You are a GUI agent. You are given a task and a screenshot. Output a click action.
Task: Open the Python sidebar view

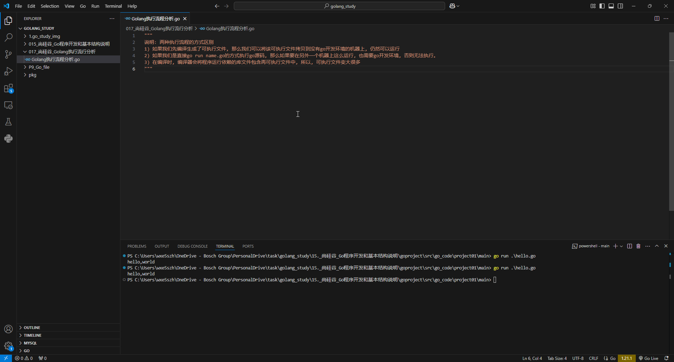coord(8,139)
